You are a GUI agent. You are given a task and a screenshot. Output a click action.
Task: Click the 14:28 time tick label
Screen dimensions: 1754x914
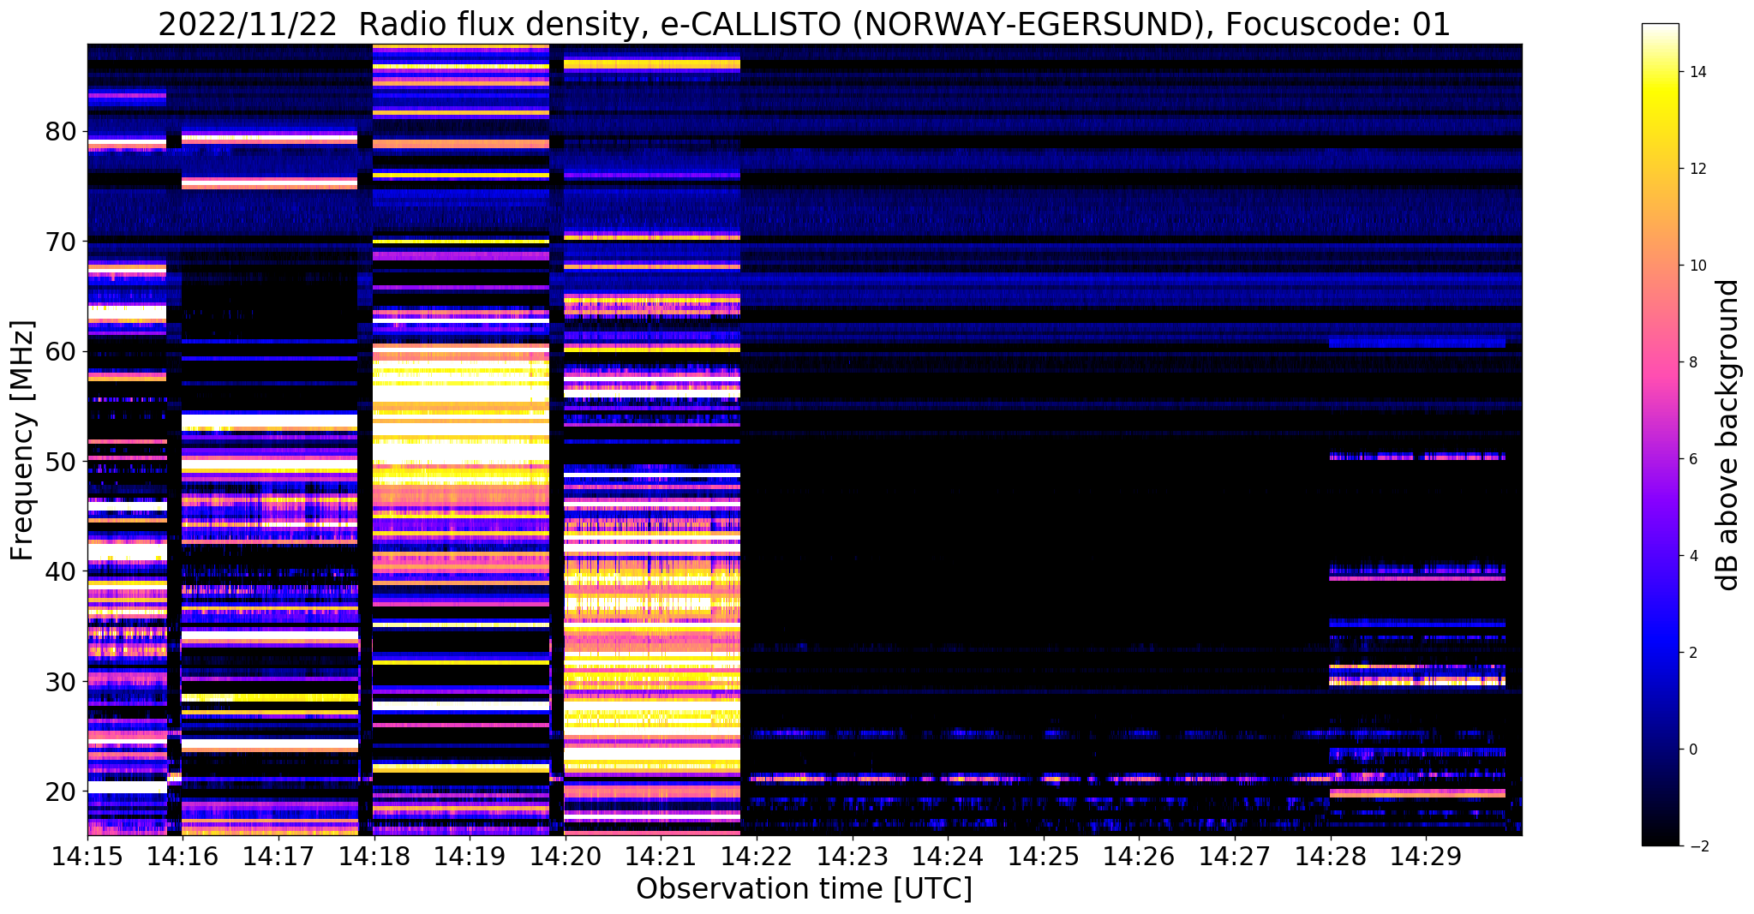(x=1330, y=857)
